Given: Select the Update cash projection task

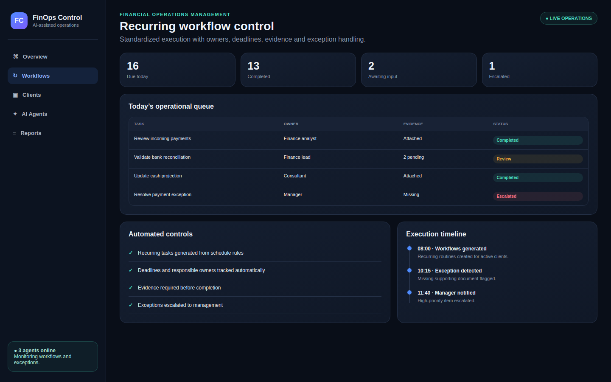Looking at the screenshot, I should pos(158,176).
